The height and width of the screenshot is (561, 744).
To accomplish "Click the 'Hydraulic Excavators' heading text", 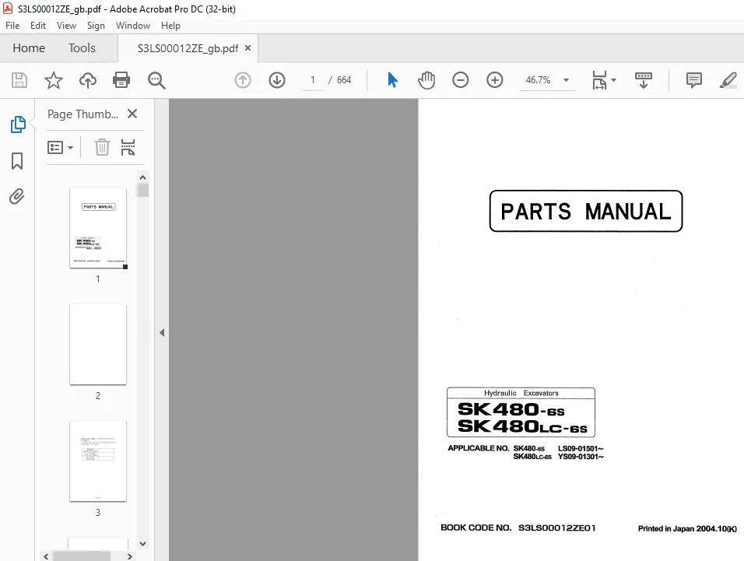I will pos(521,393).
